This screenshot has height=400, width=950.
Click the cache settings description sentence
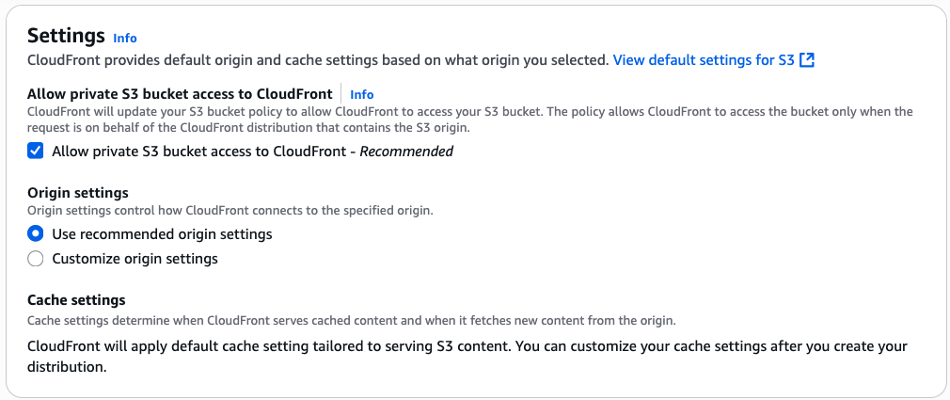click(x=352, y=320)
